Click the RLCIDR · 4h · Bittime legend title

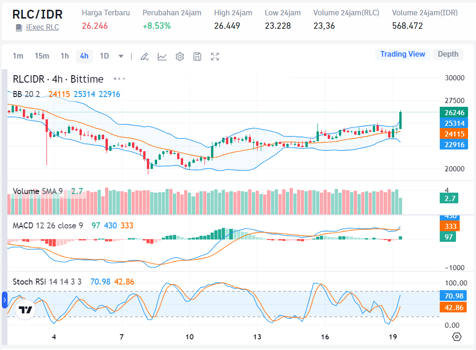58,79
